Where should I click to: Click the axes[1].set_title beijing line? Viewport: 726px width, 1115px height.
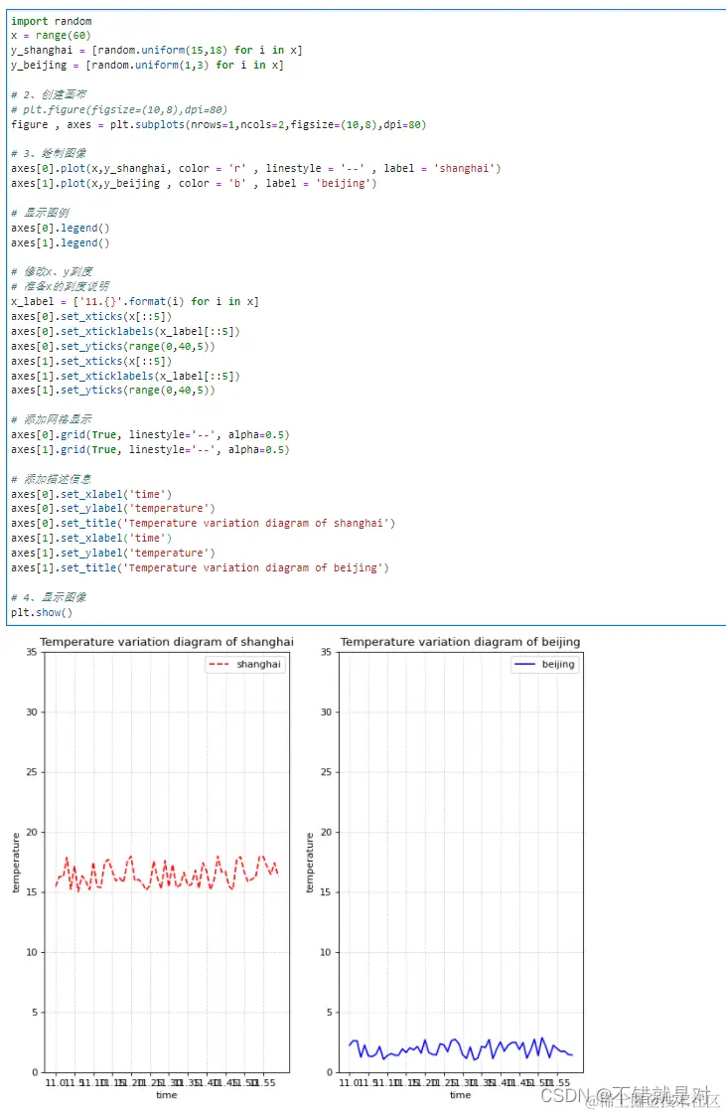point(201,568)
